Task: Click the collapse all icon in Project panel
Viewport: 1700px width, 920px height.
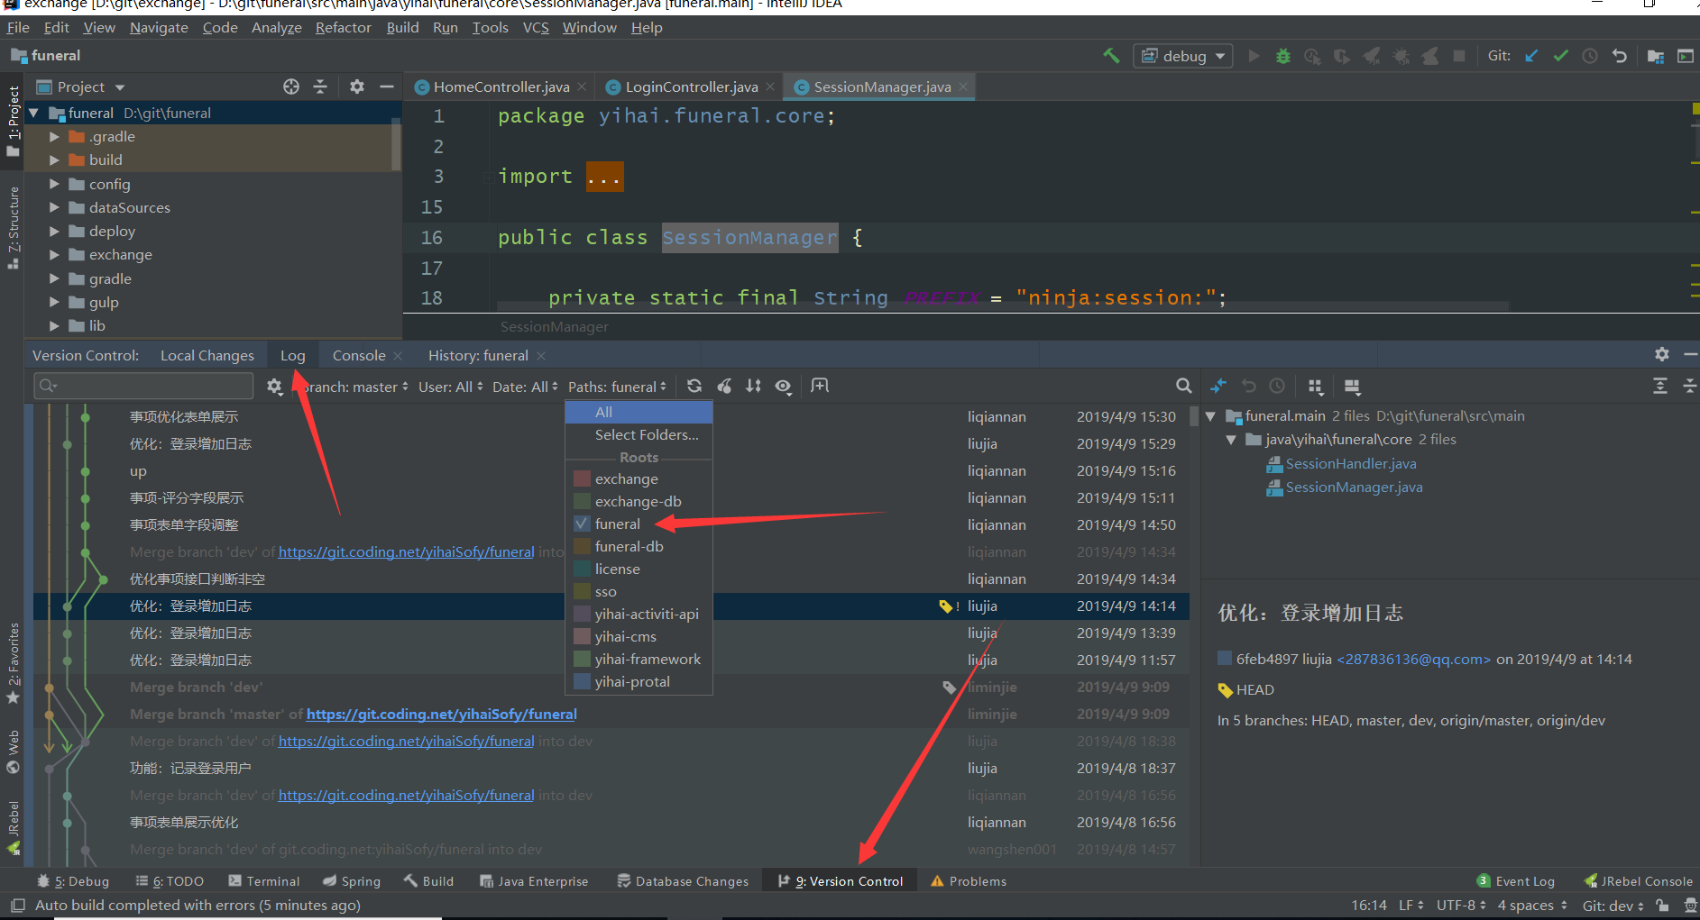Action: click(320, 87)
